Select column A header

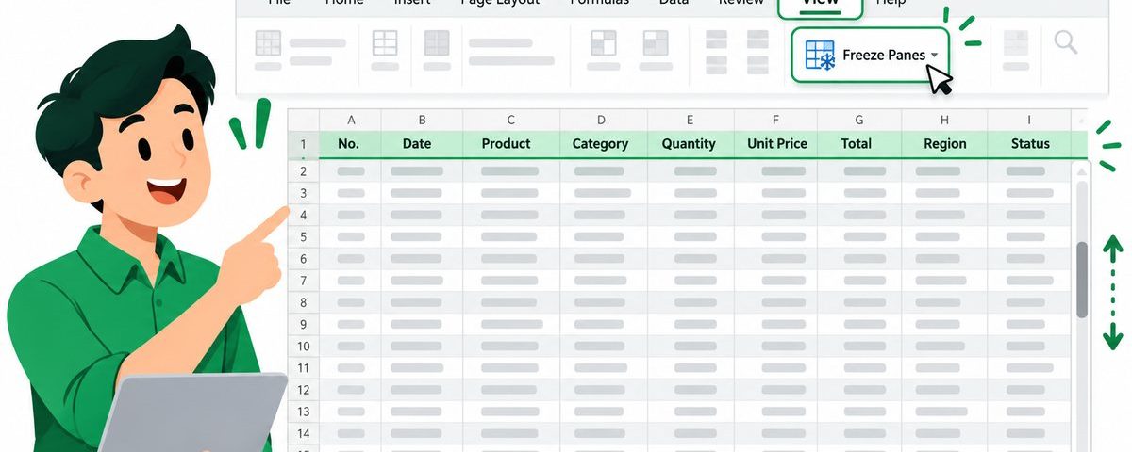(x=351, y=120)
